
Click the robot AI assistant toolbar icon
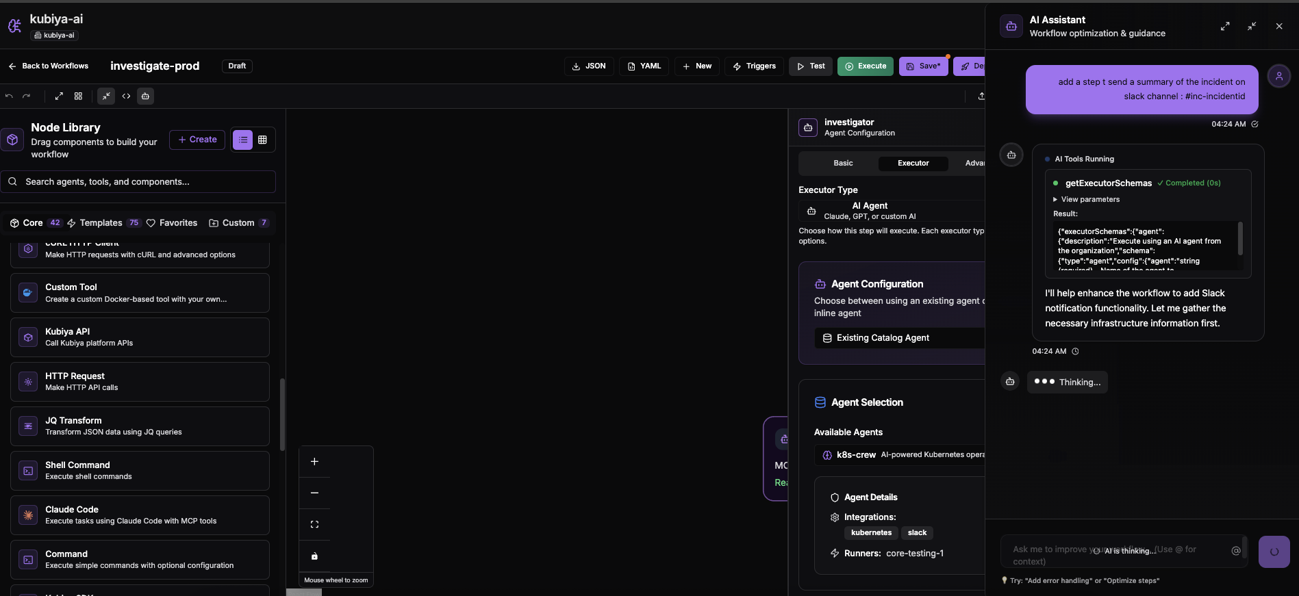point(145,96)
